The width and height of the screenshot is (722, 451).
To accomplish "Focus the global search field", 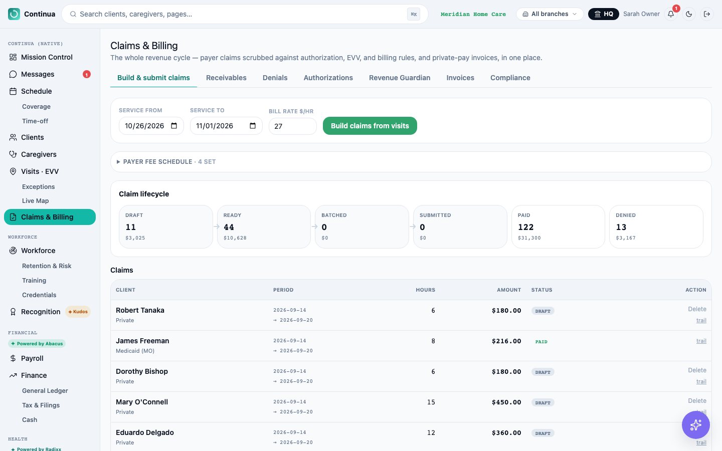I will (x=245, y=14).
